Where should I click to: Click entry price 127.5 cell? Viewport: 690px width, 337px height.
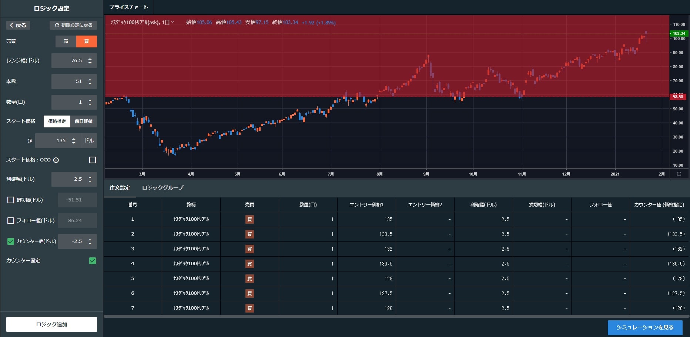click(x=366, y=293)
